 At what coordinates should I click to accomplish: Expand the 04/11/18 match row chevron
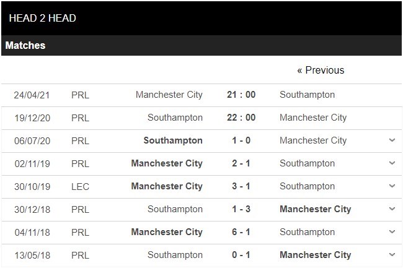pos(392,232)
